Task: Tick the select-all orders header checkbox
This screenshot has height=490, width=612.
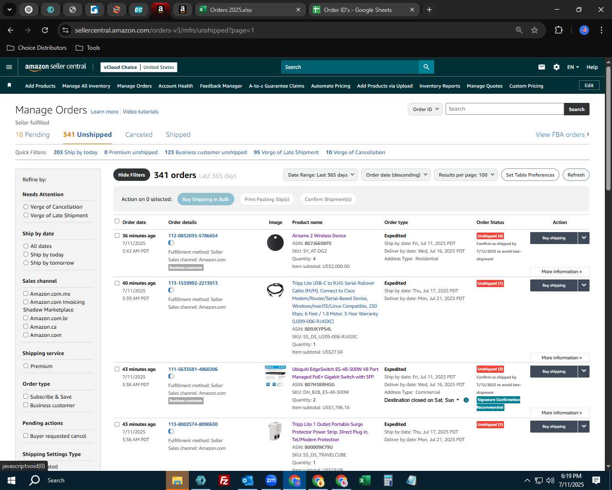Action: [x=117, y=221]
